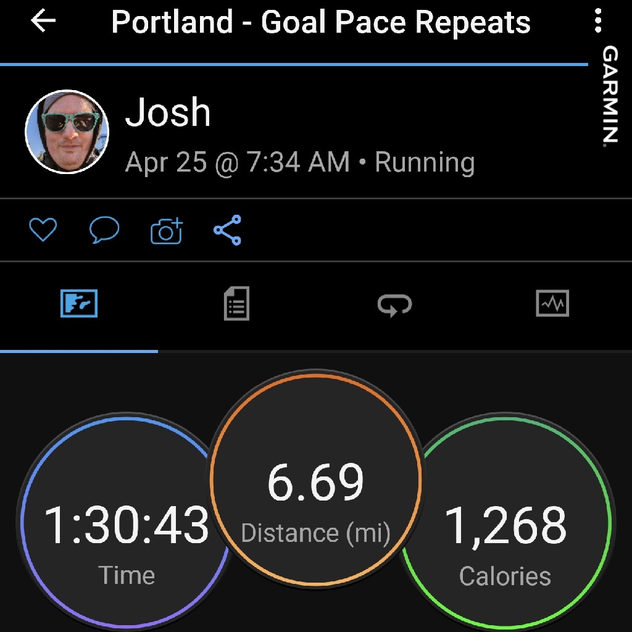This screenshot has height=632, width=632.
Task: Tap Josh's profile picture
Action: click(67, 131)
